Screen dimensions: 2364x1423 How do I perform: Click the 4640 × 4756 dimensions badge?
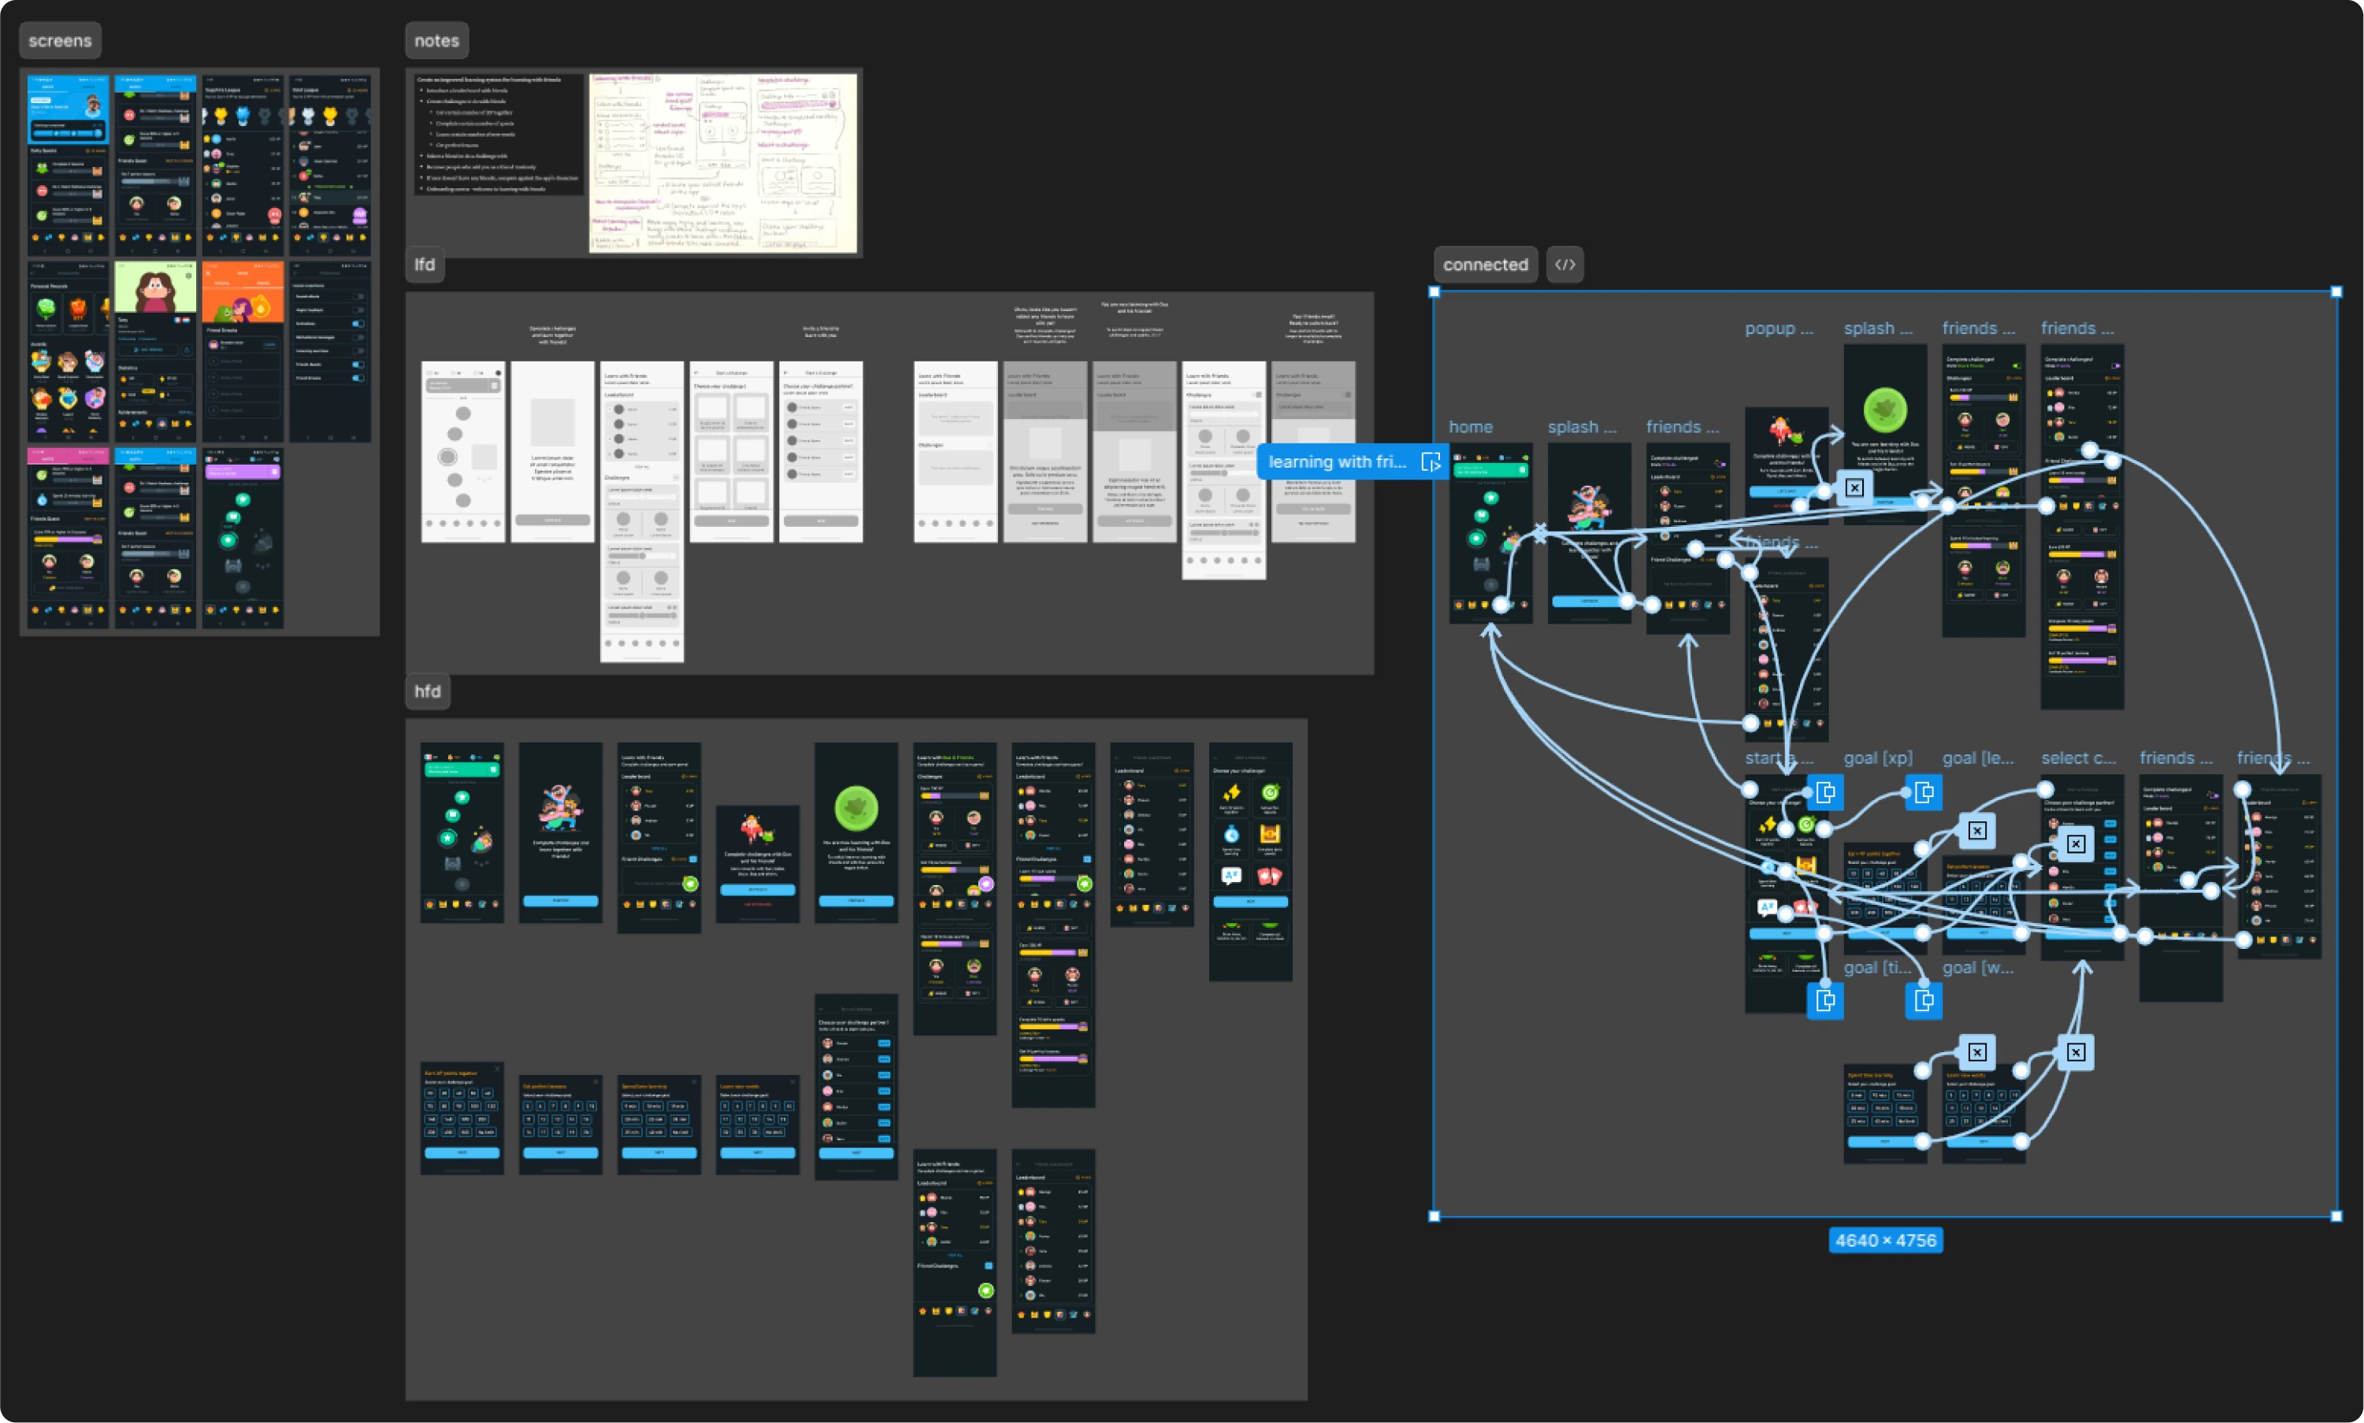1885,1240
